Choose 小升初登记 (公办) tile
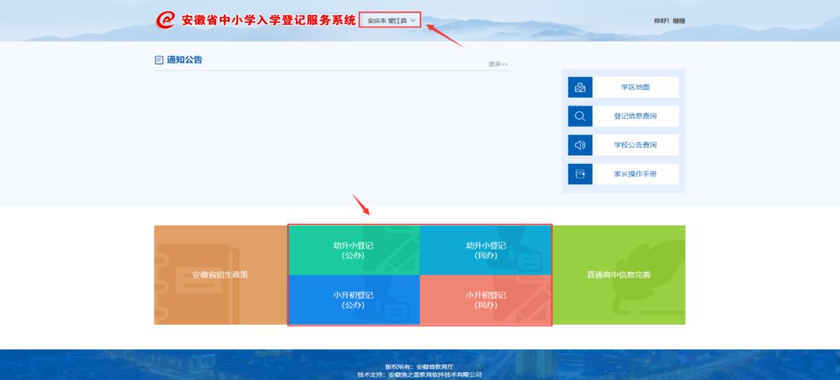This screenshot has height=380, width=840. point(353,300)
